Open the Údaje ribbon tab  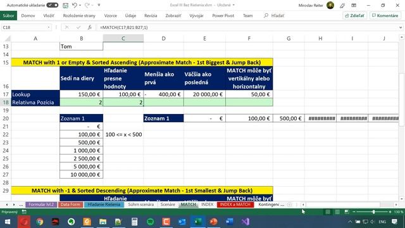pyautogui.click(x=130, y=15)
